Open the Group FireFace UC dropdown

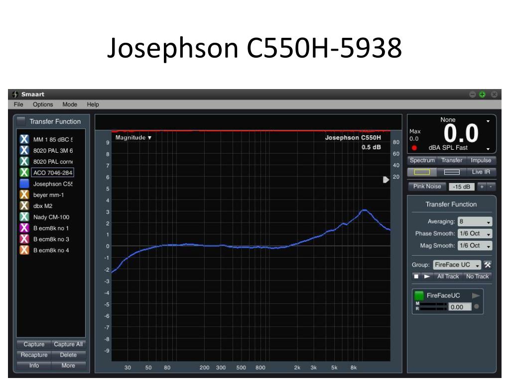coord(457,265)
